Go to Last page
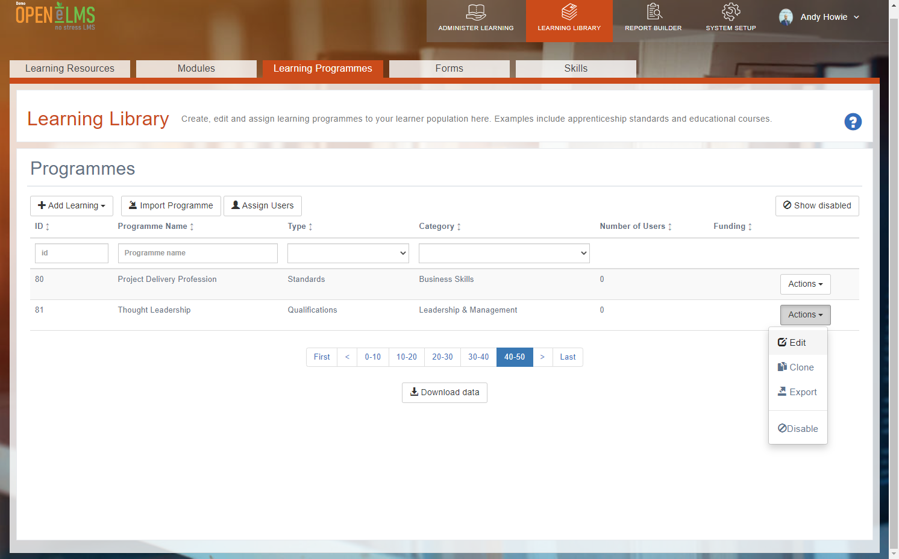 [568, 357]
